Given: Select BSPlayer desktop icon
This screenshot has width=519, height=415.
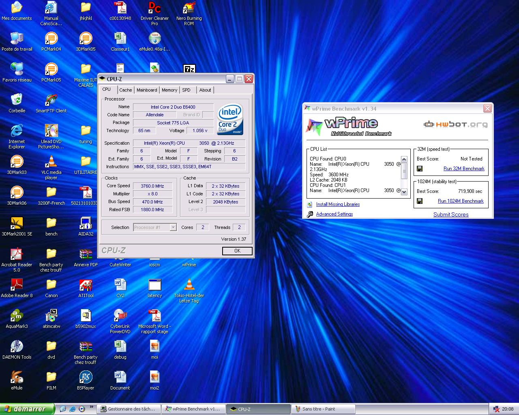Looking at the screenshot, I should tap(86, 381).
